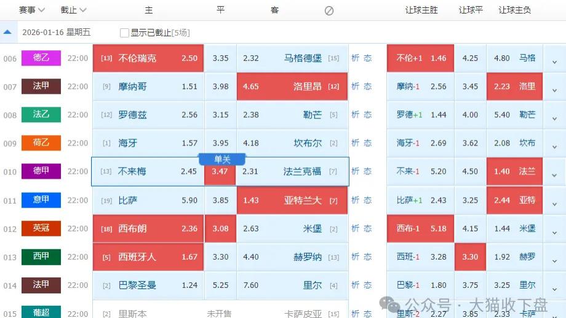Image resolution: width=566 pixels, height=318 pixels.
Task: Toggle 西班牙人 home win 1.67
Action: pyautogui.click(x=148, y=257)
